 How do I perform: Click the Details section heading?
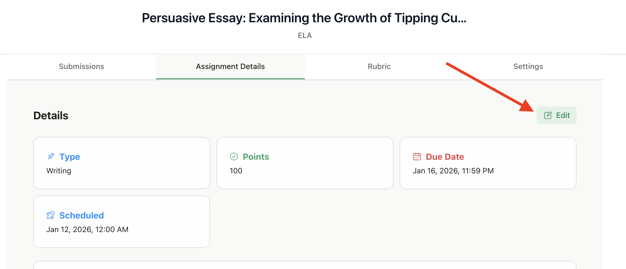pos(51,115)
